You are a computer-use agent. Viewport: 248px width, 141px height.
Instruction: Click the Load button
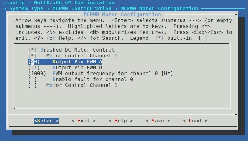pos(195,121)
